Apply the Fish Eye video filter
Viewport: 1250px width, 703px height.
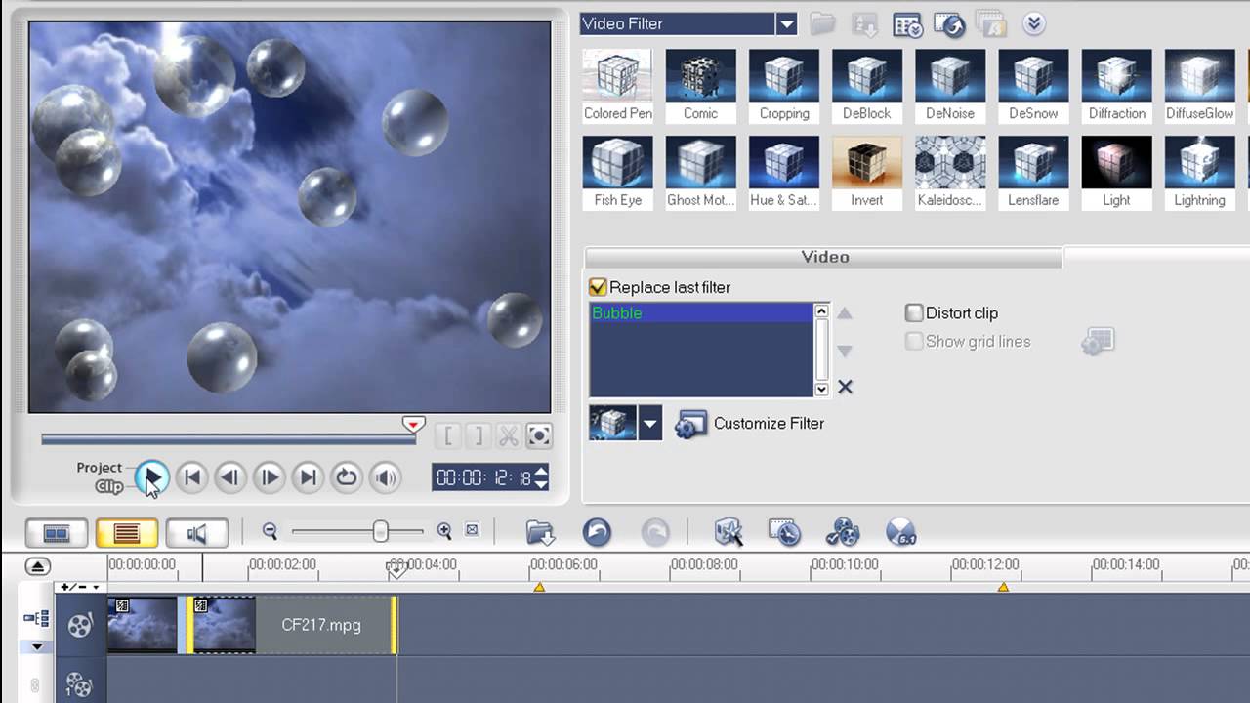617,171
